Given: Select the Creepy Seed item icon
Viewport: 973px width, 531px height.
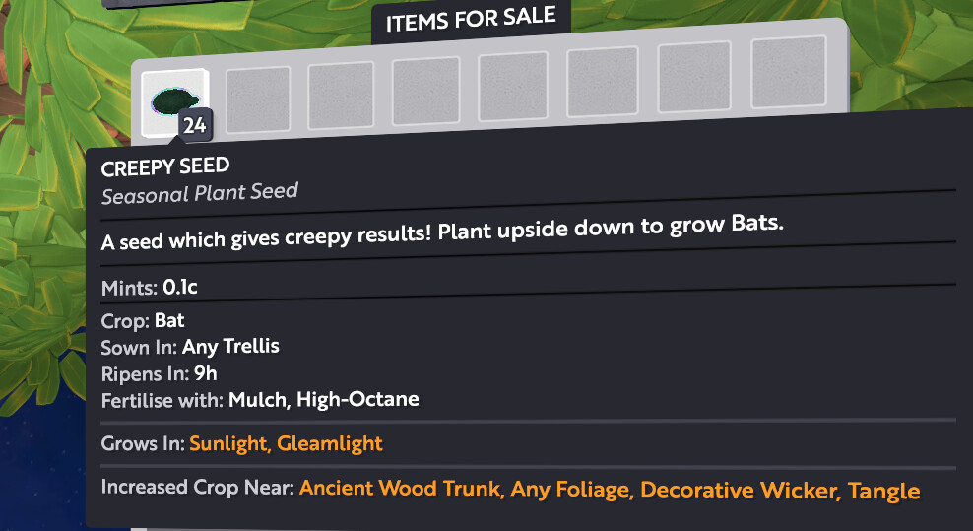Looking at the screenshot, I should tap(171, 101).
